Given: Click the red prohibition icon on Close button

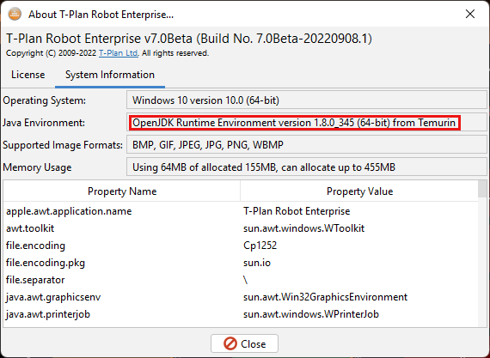Looking at the screenshot, I should (x=230, y=343).
